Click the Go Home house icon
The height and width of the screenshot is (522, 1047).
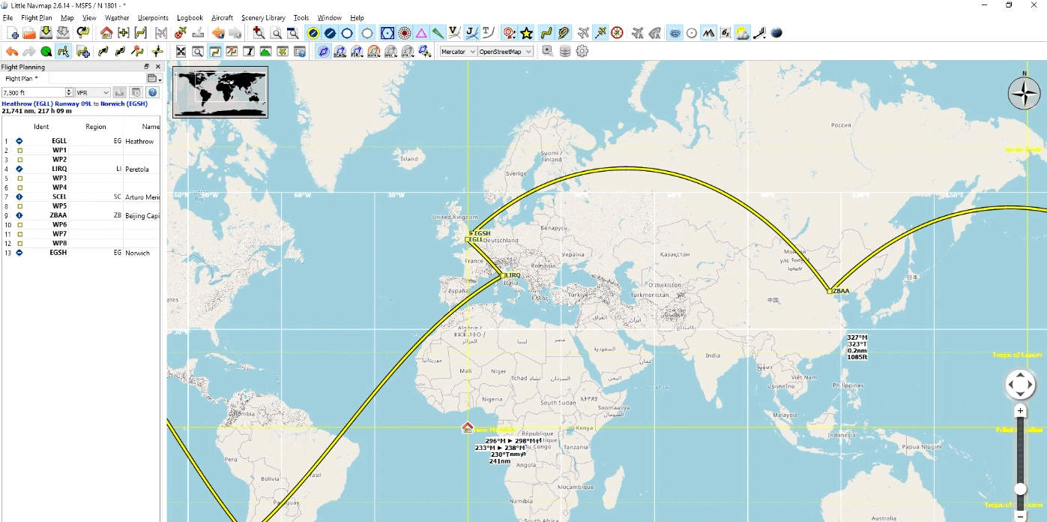click(x=106, y=33)
